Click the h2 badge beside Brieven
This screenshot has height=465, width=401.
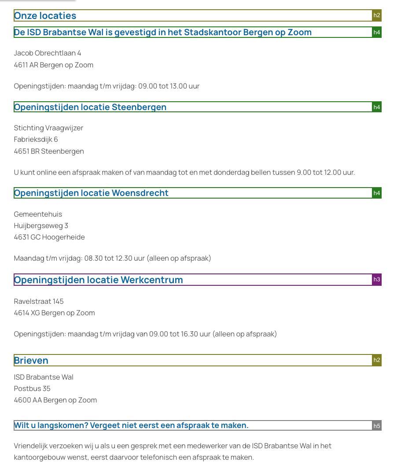pos(376,360)
